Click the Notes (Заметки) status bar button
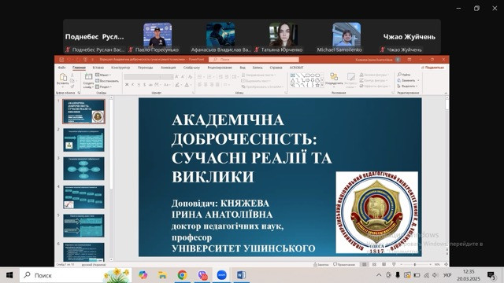504x283 pixels. (321, 265)
